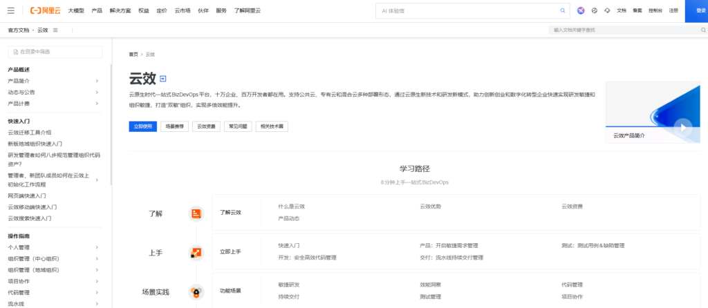Open the hamburger menu at top left
The image size is (708, 308).
(11, 10)
